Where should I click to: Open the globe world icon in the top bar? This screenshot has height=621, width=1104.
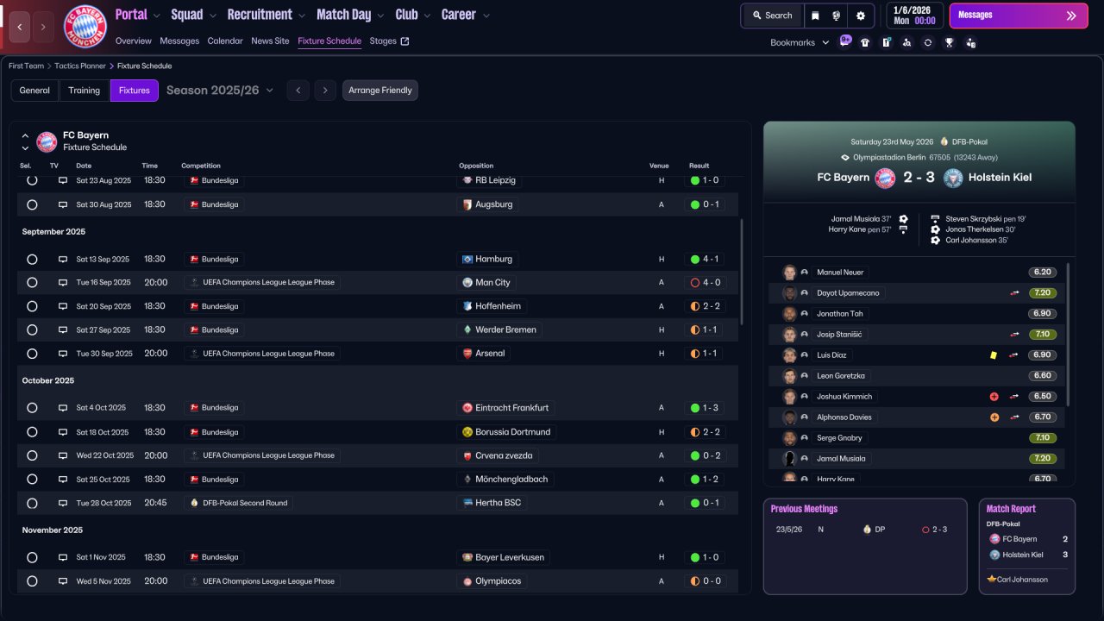(x=837, y=16)
